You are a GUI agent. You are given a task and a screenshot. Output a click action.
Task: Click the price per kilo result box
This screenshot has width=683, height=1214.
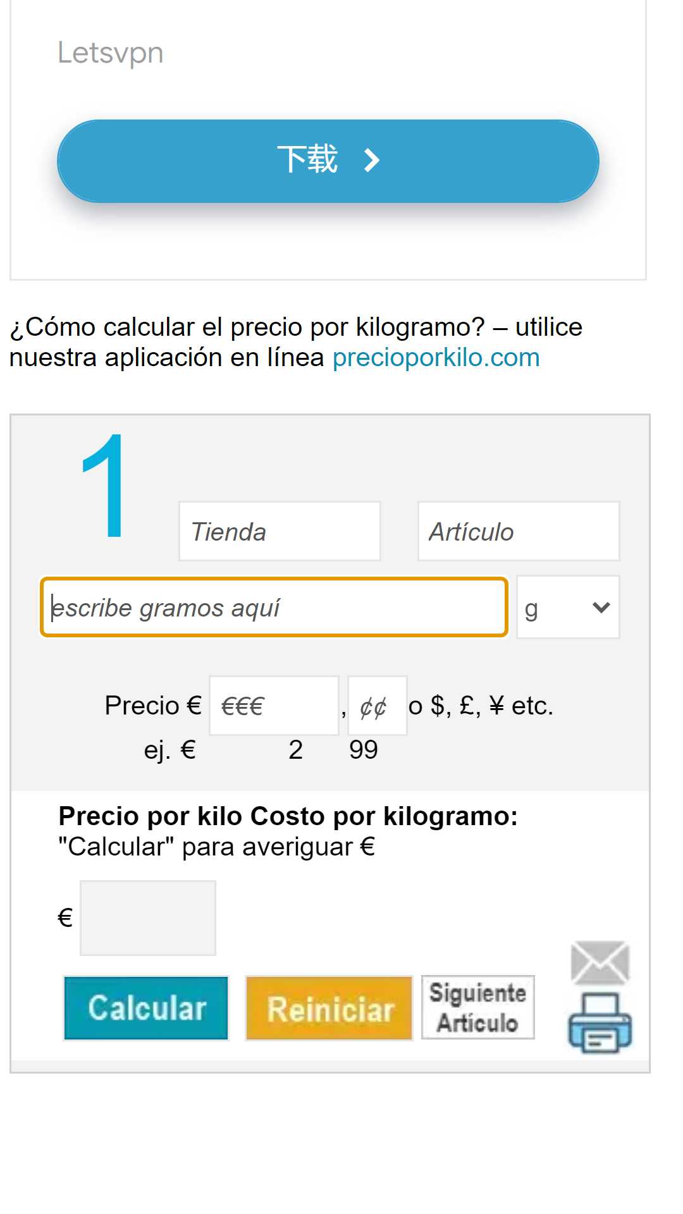pos(148,918)
